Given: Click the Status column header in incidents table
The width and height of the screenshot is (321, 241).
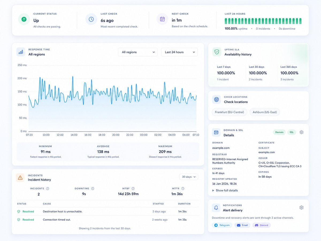Looking at the screenshot, I should click(22, 204).
